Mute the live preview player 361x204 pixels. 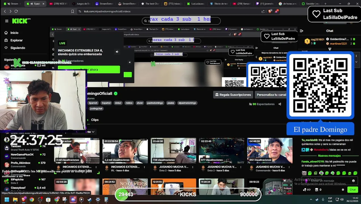(117, 52)
